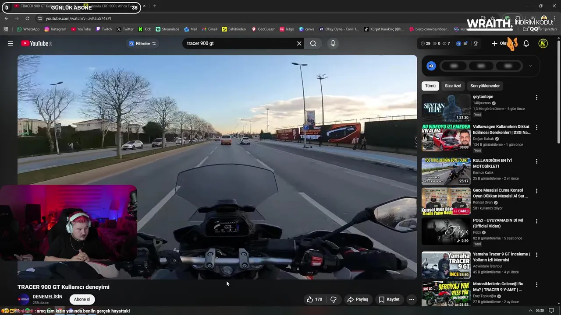
Task: Save the video with Kaydet
Action: 389,299
